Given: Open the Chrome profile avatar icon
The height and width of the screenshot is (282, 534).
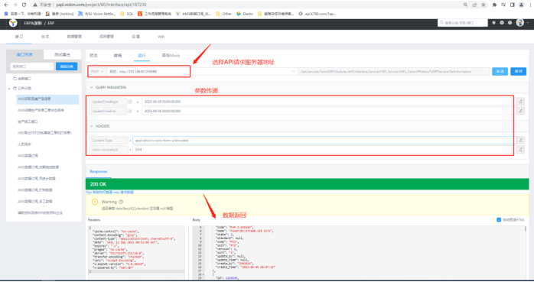Looking at the screenshot, I should tap(522, 5).
